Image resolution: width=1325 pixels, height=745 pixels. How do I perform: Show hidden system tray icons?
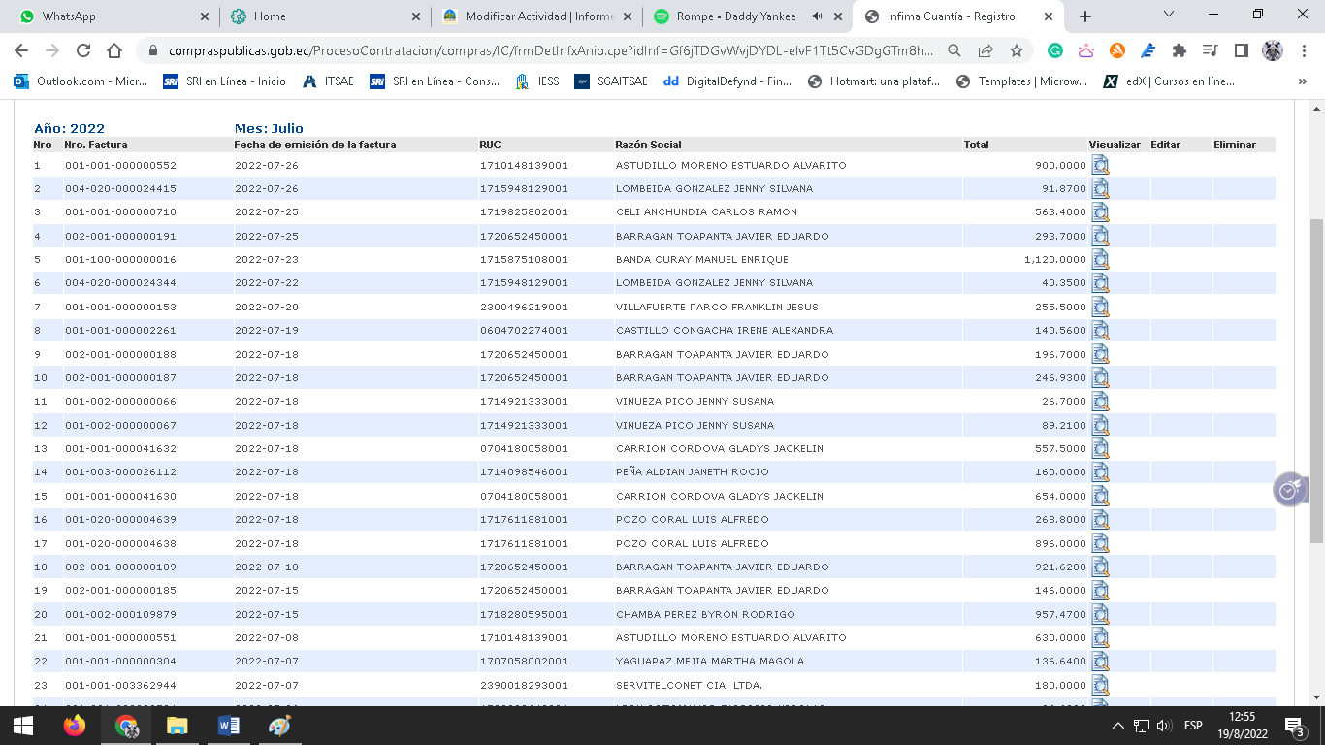(x=1118, y=726)
